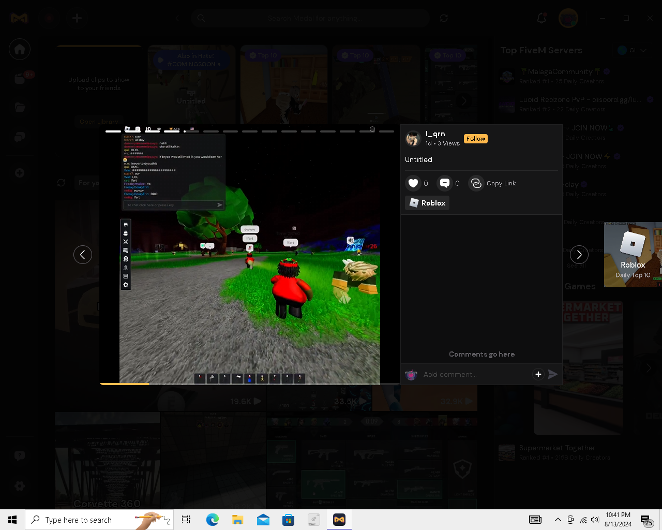Click the refresh icon next to search
Viewport: 662px width, 530px height.
pyautogui.click(x=444, y=18)
